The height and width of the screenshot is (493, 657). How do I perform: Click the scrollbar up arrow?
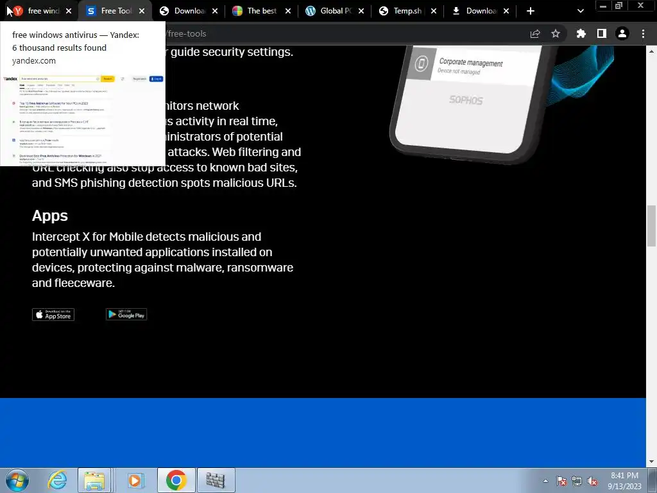pos(651,51)
